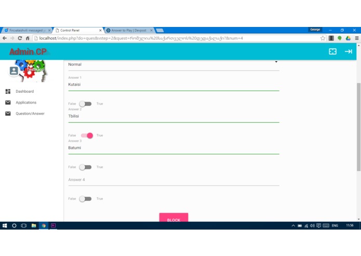The width and height of the screenshot is (361, 256).
Task: Open the Windows Start menu
Action: pos(5,226)
